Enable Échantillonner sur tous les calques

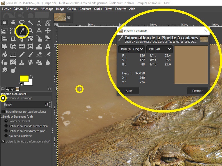pyautogui.click(x=3, y=112)
